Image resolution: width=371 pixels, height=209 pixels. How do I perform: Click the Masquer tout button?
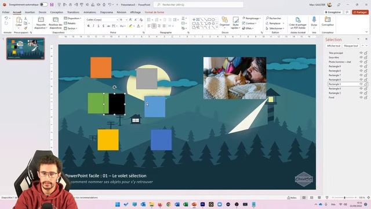tap(351, 46)
